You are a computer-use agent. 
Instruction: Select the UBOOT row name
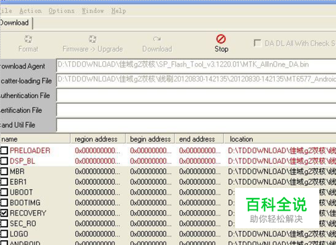pyautogui.click(x=22, y=192)
